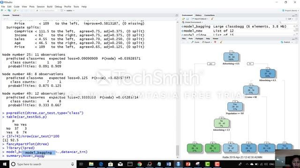Screen dimensions: 300x168
Task: Click the red remove current plot icon
Action: pos(215,42)
